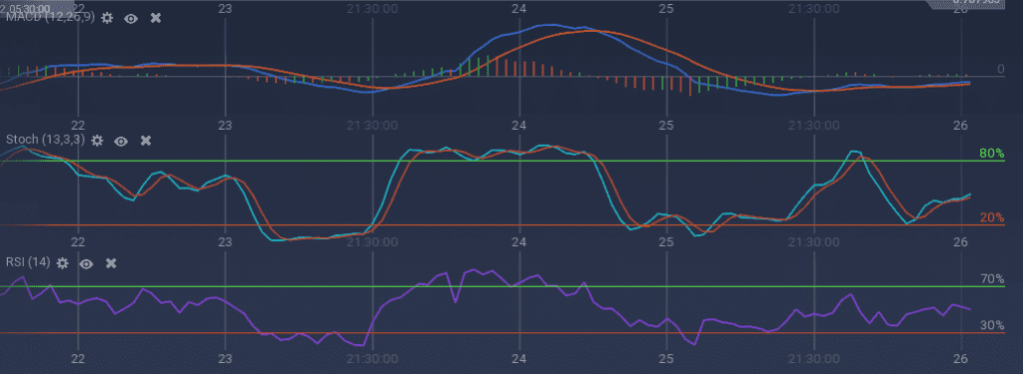Remove the RSI indicator panel
The height and width of the screenshot is (374, 1023).
click(x=111, y=263)
